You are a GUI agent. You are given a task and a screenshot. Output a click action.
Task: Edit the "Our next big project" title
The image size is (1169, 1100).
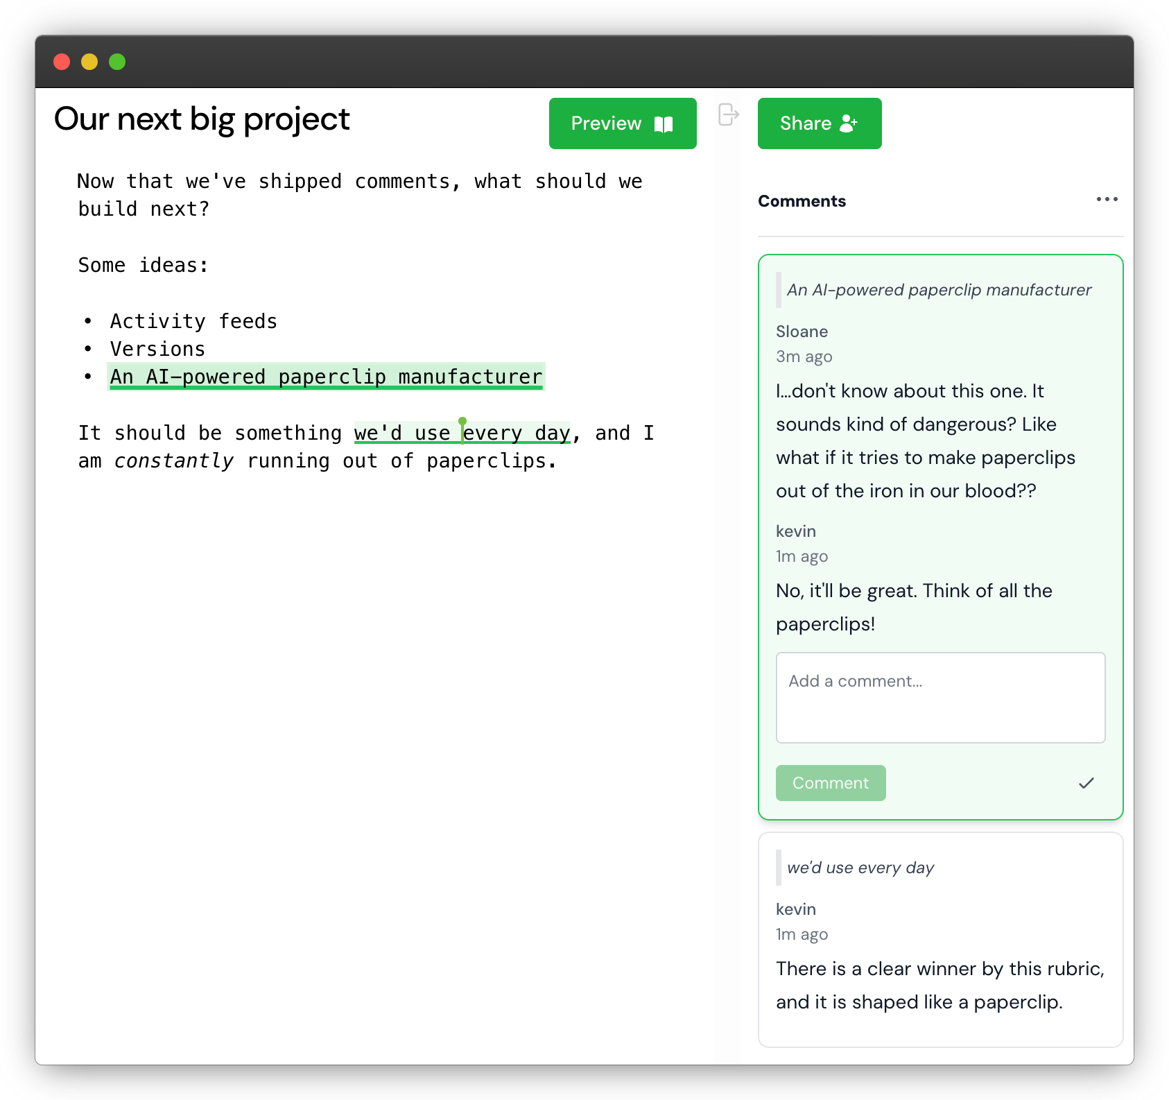coord(202,119)
